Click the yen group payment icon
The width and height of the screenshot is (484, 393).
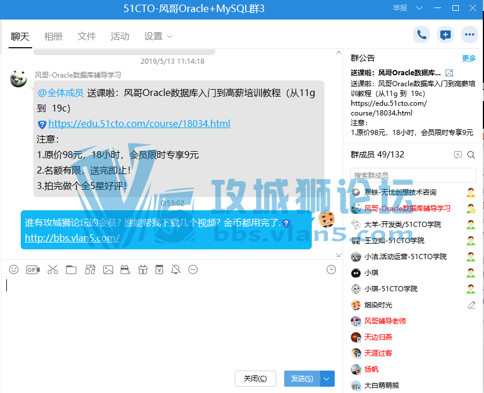coord(159,269)
